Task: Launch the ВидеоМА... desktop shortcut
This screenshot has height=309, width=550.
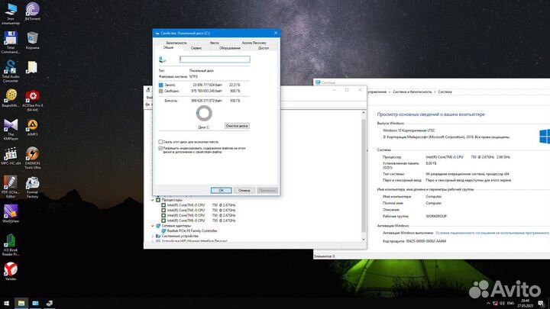Action: (x=11, y=98)
